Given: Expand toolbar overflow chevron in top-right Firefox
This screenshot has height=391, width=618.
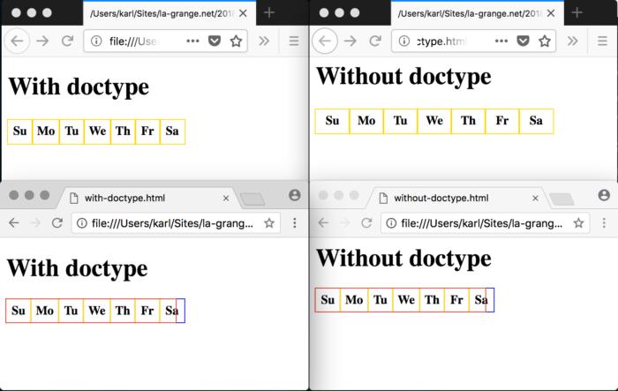Looking at the screenshot, I should point(573,41).
